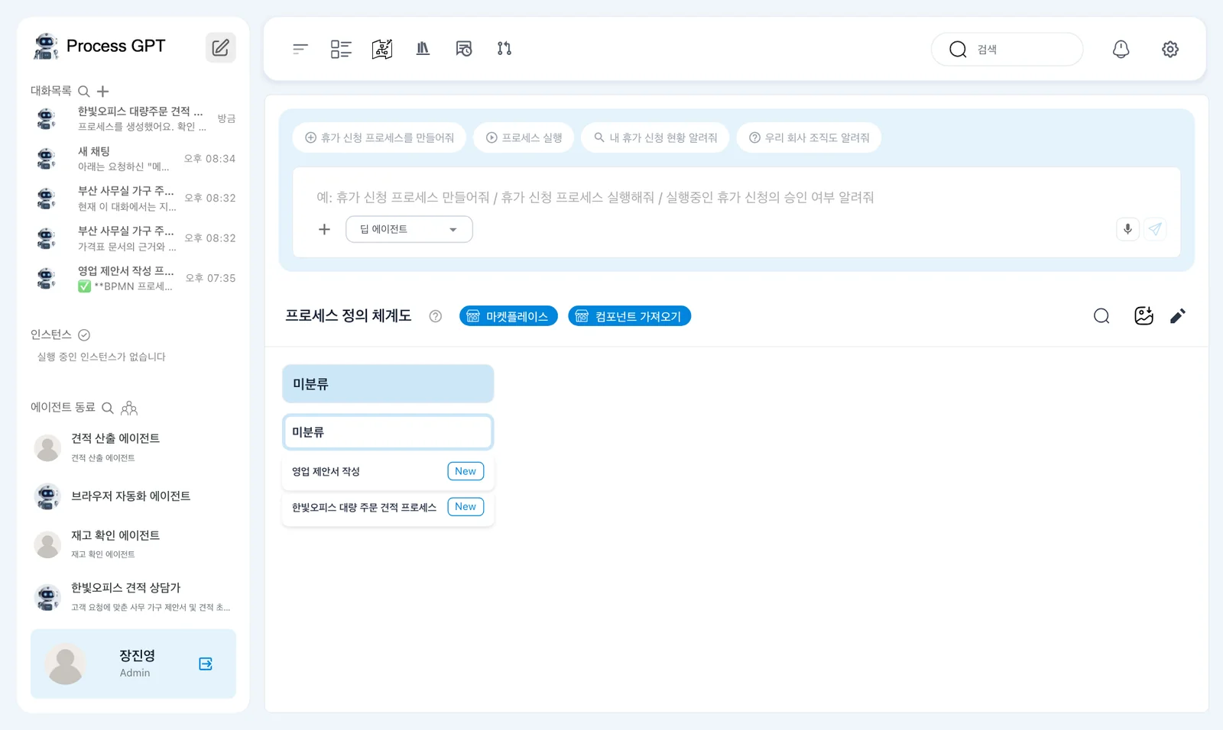The width and height of the screenshot is (1223, 730).
Task: Search the process definition map magnifier
Action: [x=1101, y=316]
